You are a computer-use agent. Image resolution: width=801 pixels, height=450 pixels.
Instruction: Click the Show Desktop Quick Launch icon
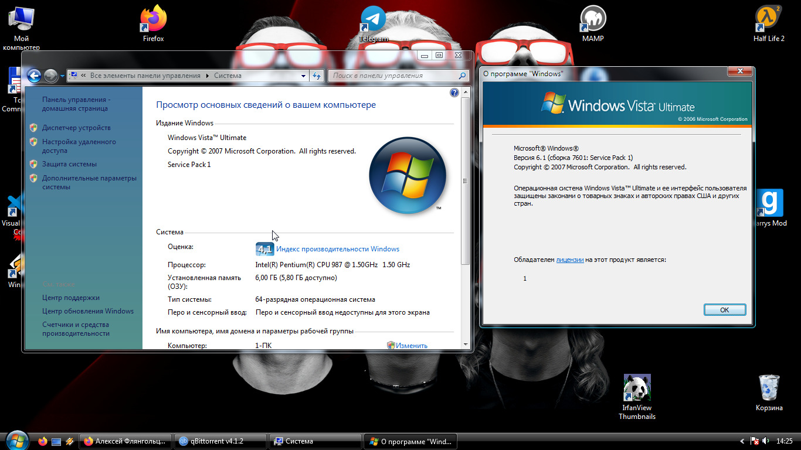coord(56,441)
